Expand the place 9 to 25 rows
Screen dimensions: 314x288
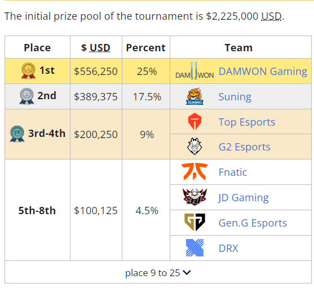tap(158, 272)
